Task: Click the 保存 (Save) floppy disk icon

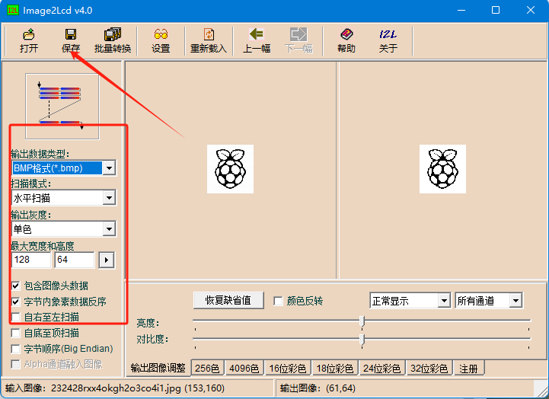Action: click(x=71, y=40)
